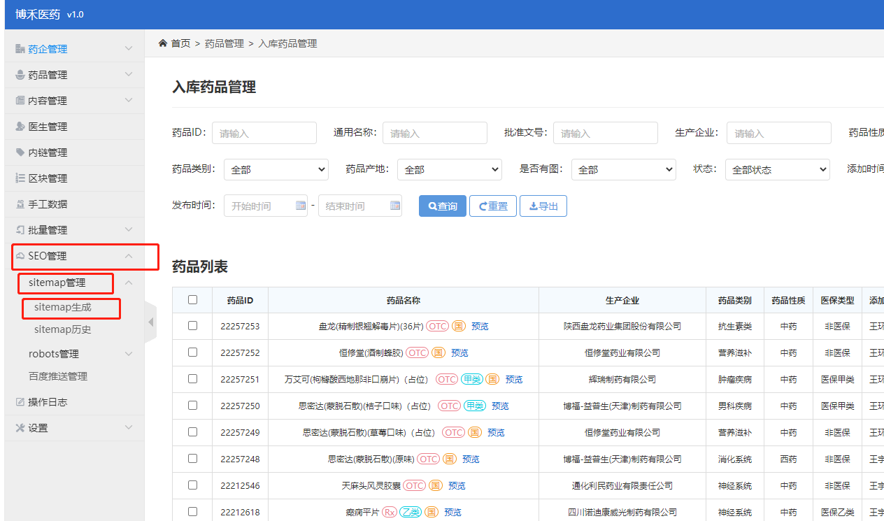Expand the 药企管理 chevron
The image size is (884, 521).
pos(129,48)
